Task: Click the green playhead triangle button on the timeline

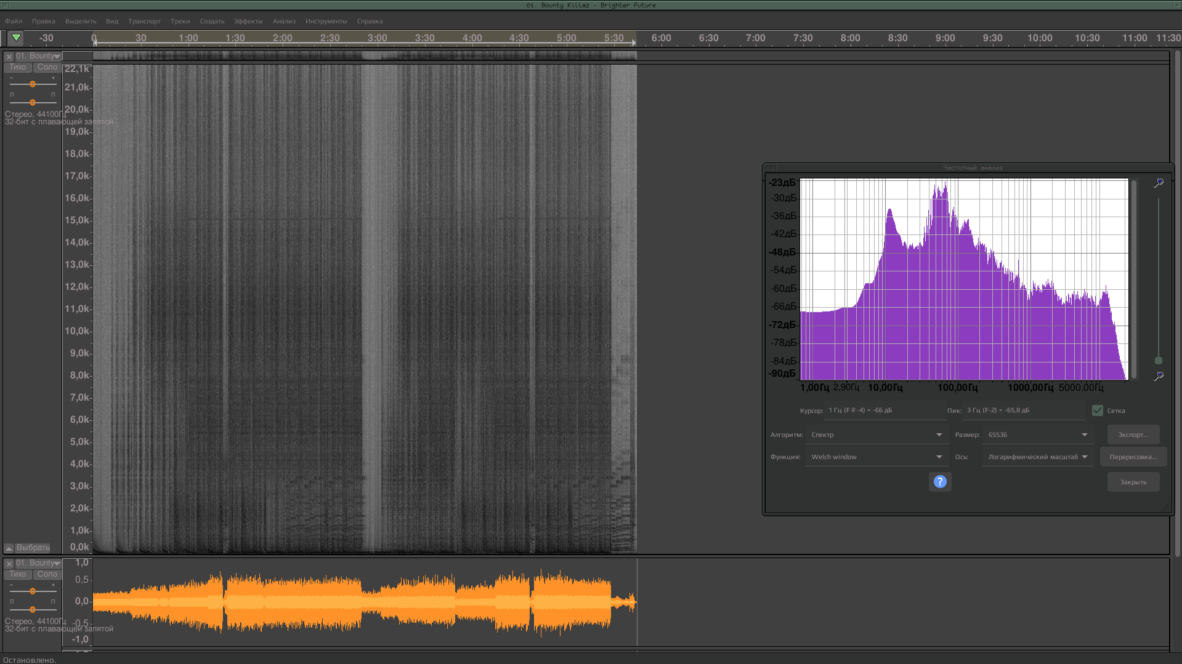Action: coord(16,38)
